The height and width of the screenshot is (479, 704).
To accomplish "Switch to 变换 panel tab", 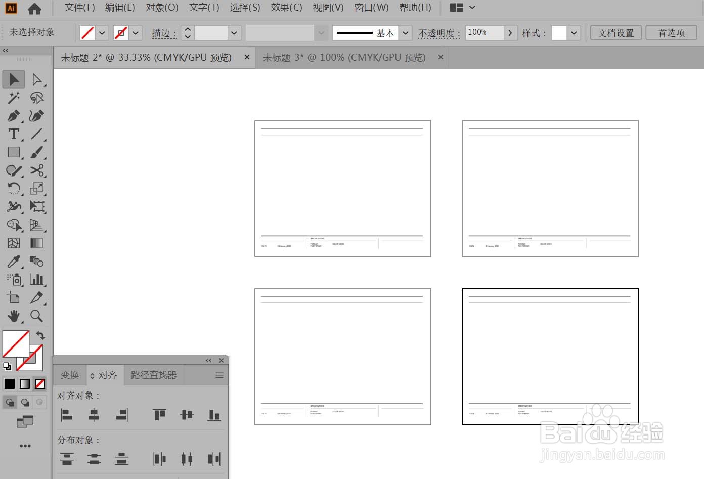I will (x=70, y=375).
